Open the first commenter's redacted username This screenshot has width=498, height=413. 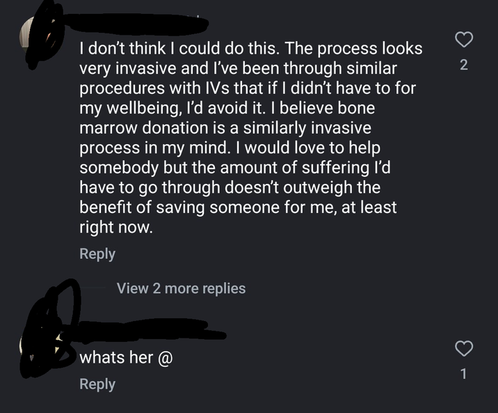coord(136,24)
